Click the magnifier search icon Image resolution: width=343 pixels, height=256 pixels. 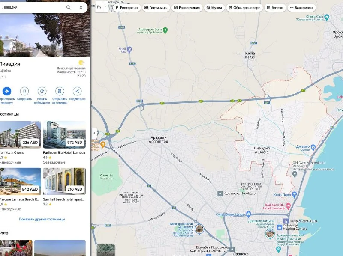pyautogui.click(x=69, y=7)
